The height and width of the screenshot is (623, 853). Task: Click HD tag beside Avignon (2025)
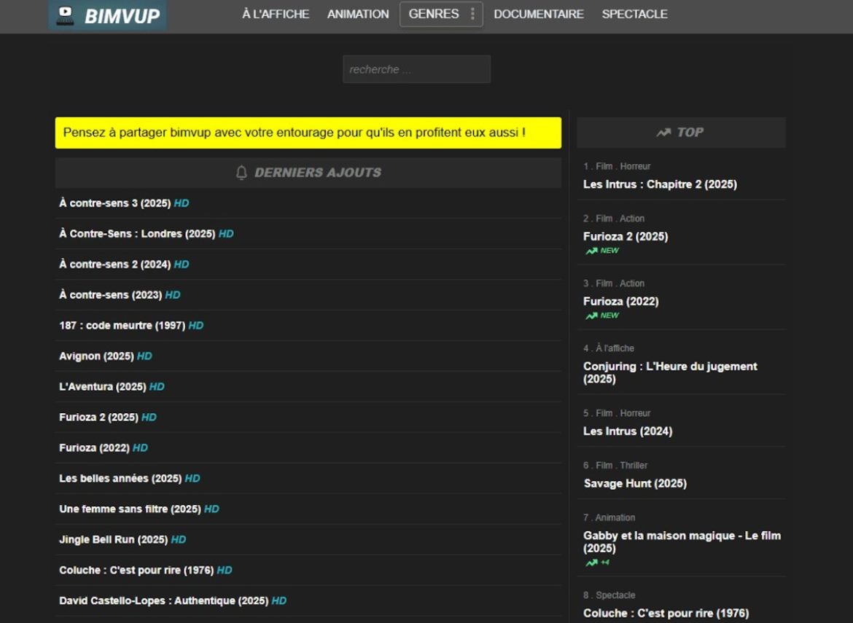144,356
